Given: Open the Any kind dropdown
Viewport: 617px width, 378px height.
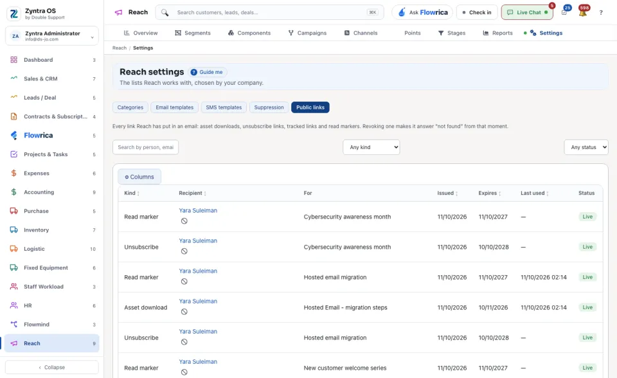Looking at the screenshot, I should [371, 147].
